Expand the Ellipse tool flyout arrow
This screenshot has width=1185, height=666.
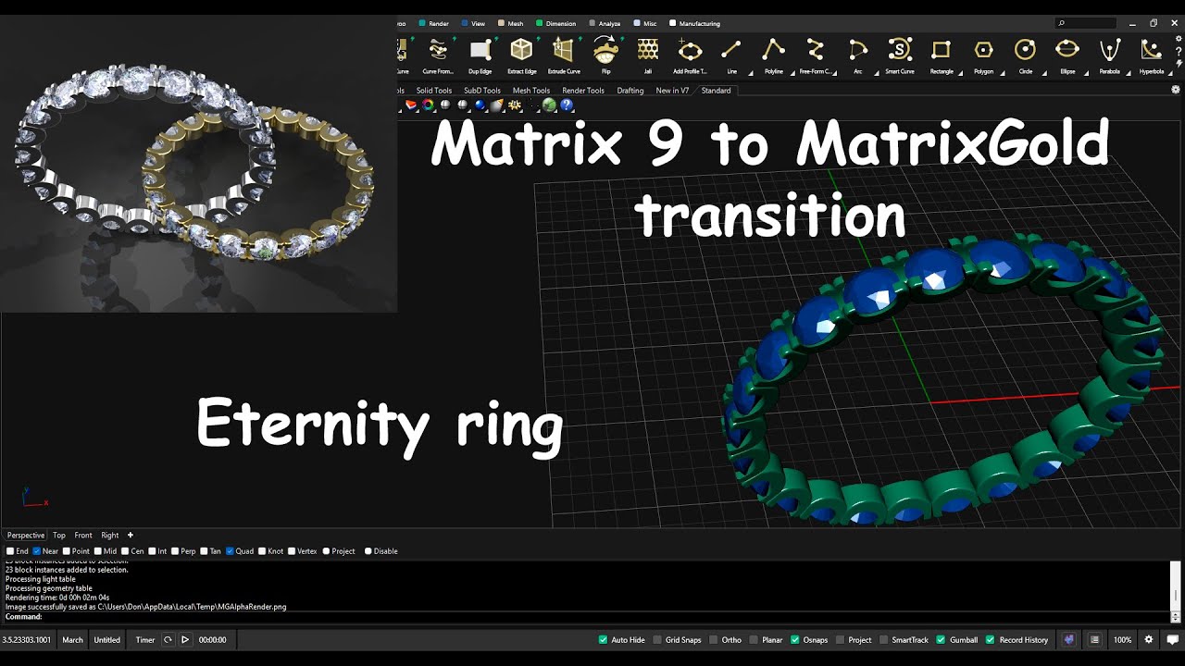pyautogui.click(x=1086, y=73)
